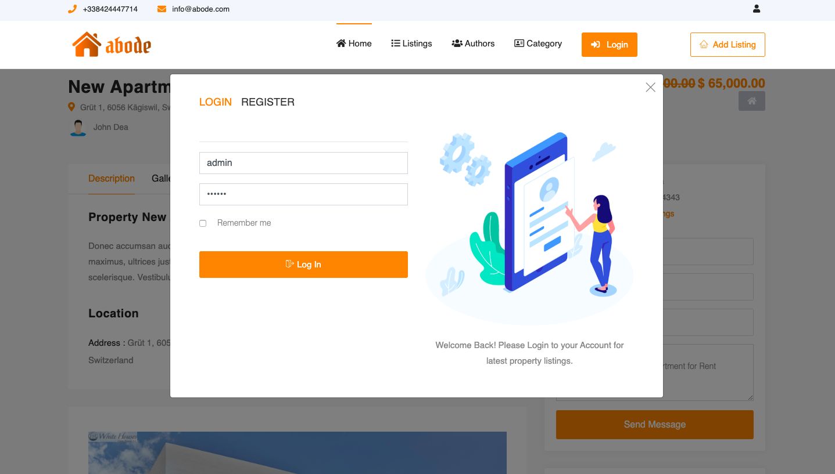This screenshot has height=474, width=835.
Task: Click the Home navigation link
Action: (x=354, y=44)
